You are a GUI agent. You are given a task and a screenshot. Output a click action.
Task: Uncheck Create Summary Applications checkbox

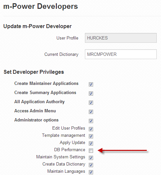coord(91,93)
